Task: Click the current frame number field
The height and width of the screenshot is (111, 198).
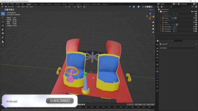Action: coord(131,105)
